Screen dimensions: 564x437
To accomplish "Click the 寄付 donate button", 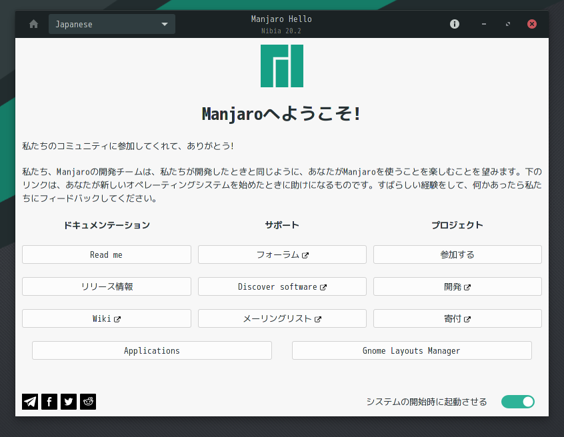I will tap(457, 318).
